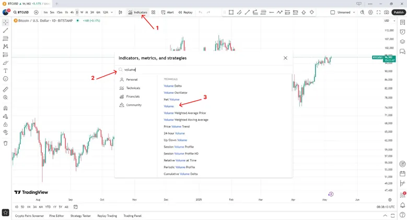The width and height of the screenshot is (407, 220).
Task: Select the Text annotation tool
Action: [5, 71]
